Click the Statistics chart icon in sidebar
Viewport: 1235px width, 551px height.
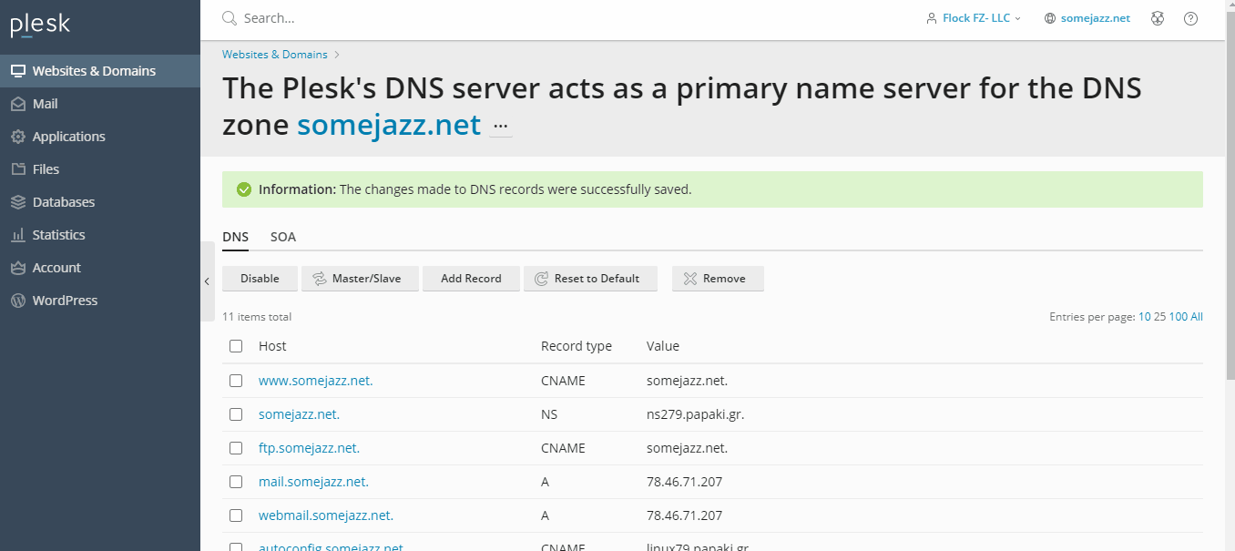point(18,235)
